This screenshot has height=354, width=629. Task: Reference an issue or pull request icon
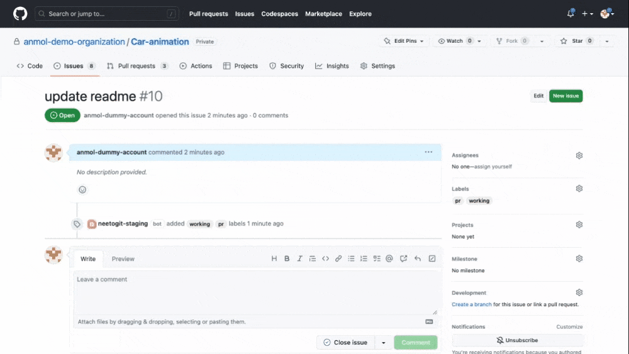(x=404, y=258)
